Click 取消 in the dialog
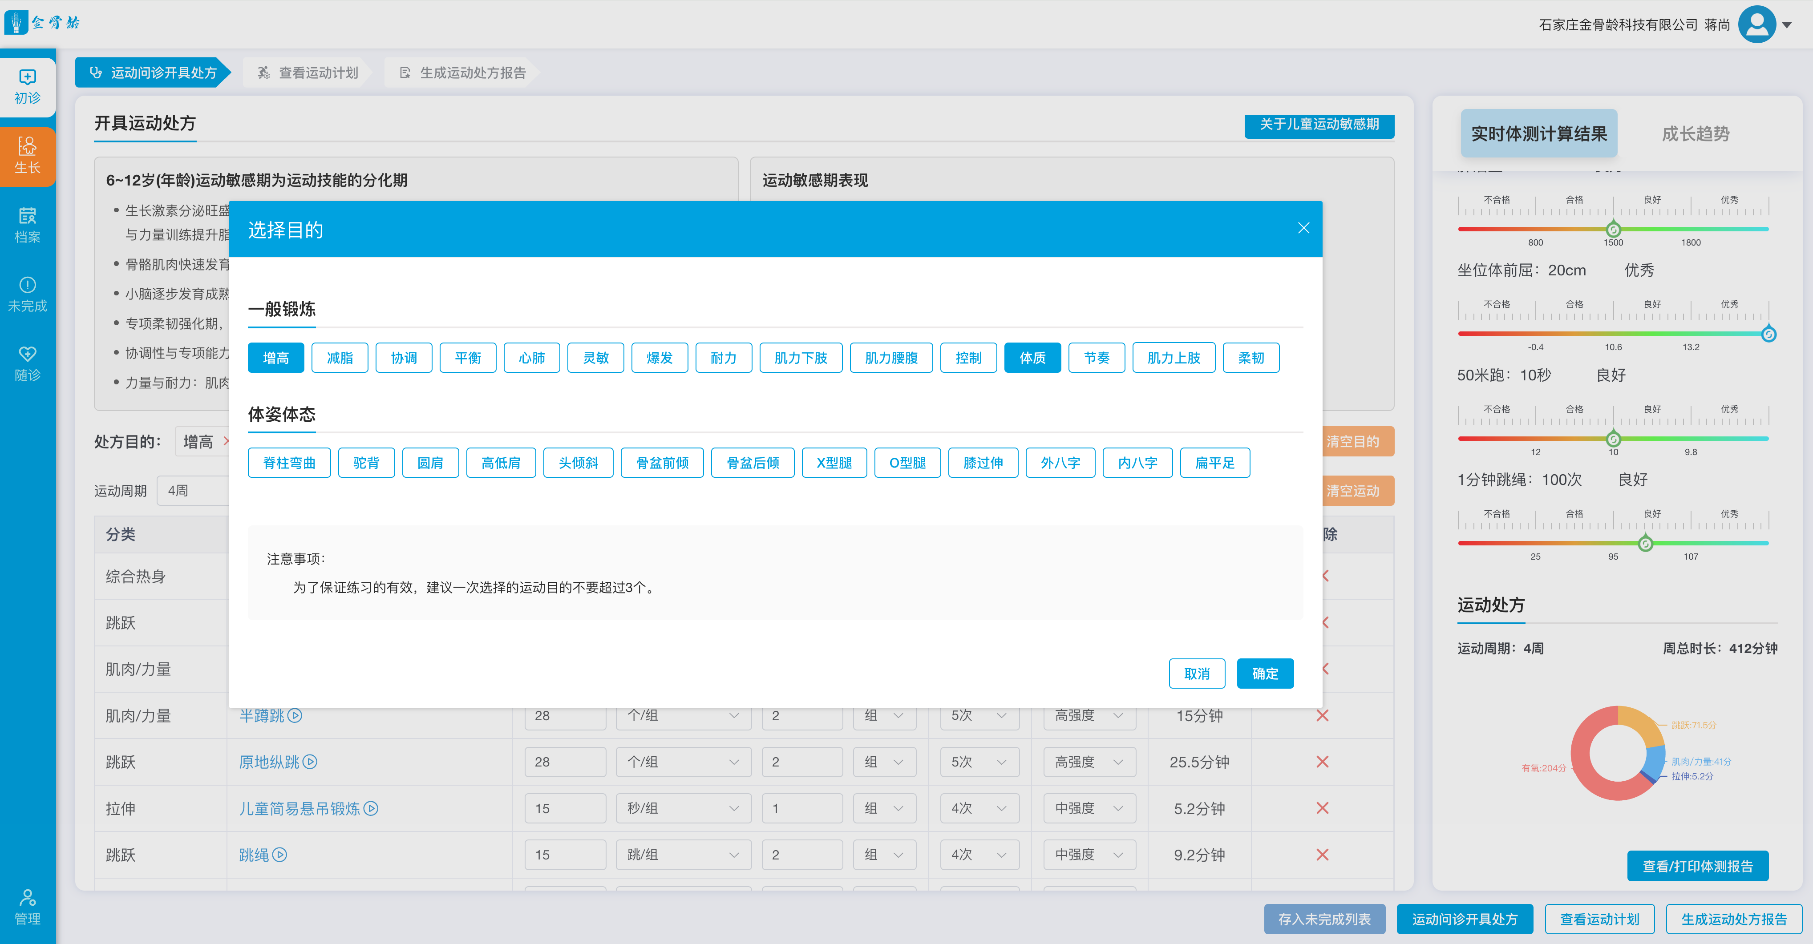The width and height of the screenshot is (1813, 944). (1197, 673)
